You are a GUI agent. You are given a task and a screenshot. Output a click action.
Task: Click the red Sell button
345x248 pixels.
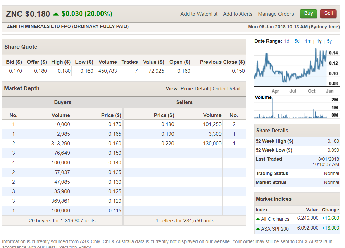(328, 14)
